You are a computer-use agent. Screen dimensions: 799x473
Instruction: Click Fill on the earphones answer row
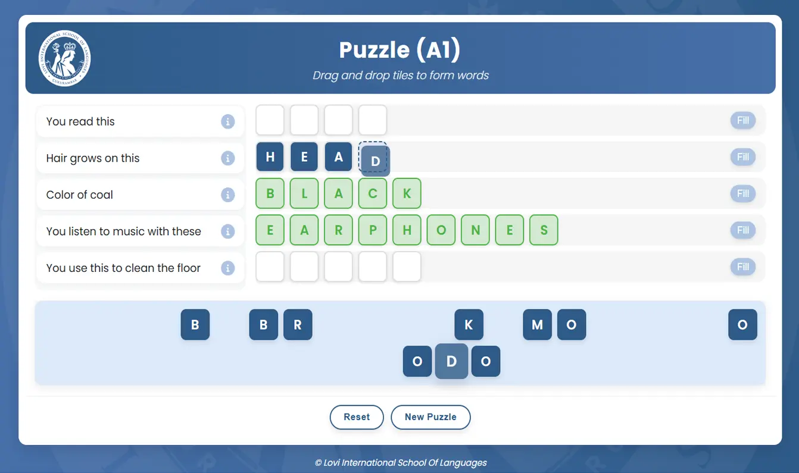click(742, 230)
